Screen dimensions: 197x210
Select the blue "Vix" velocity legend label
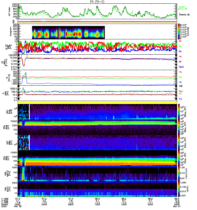pyautogui.click(x=180, y=82)
